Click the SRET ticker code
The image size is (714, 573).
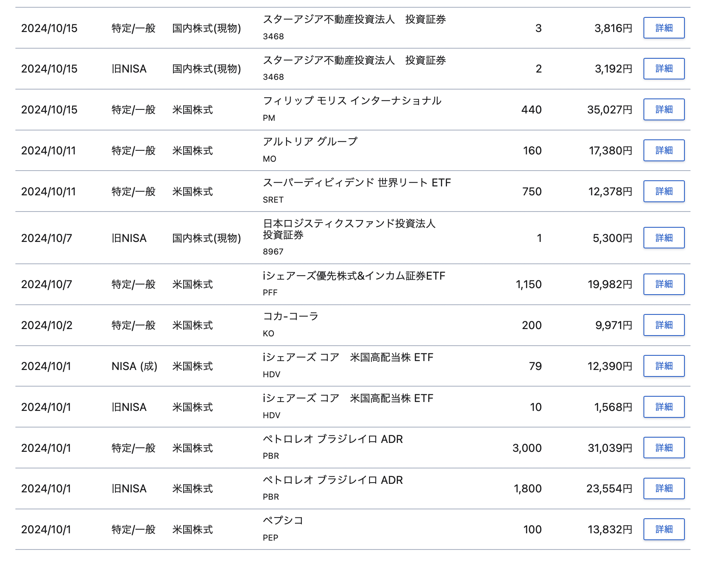tap(273, 200)
